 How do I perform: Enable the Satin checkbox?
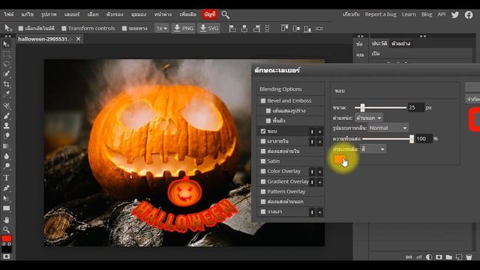263,161
